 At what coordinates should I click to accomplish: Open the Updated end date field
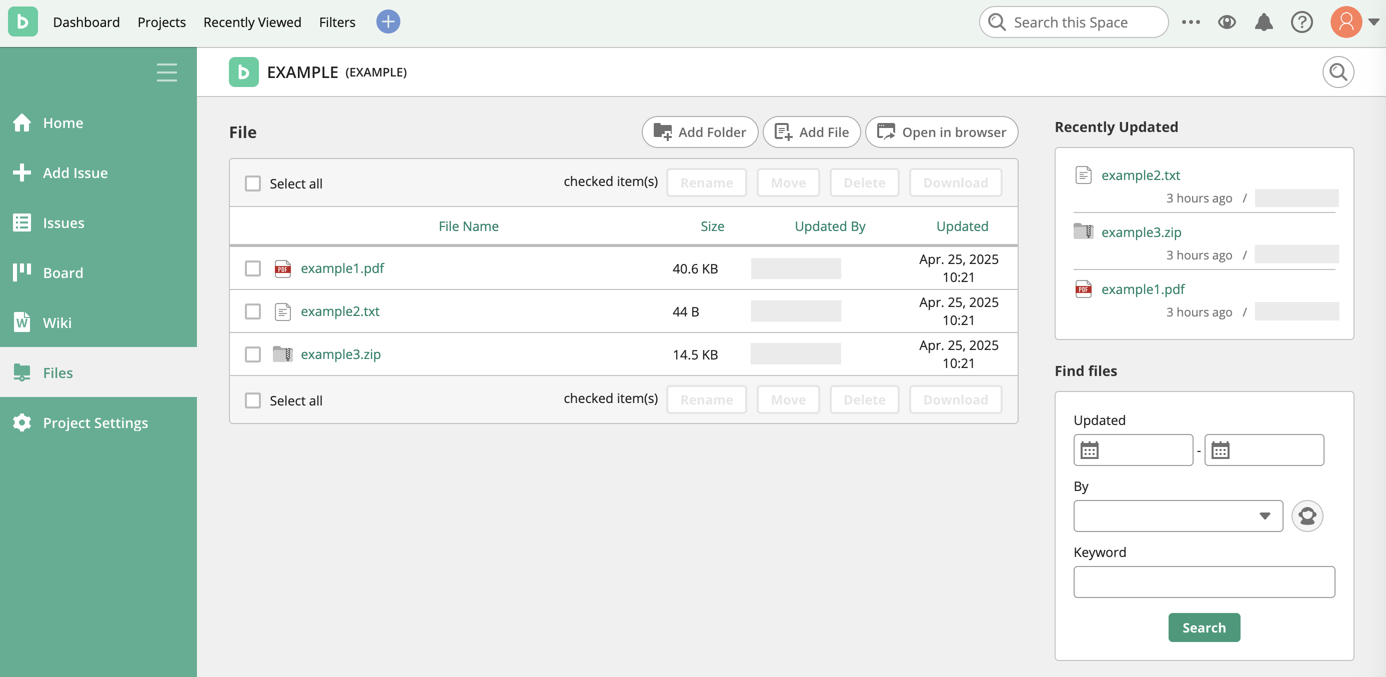(1264, 450)
